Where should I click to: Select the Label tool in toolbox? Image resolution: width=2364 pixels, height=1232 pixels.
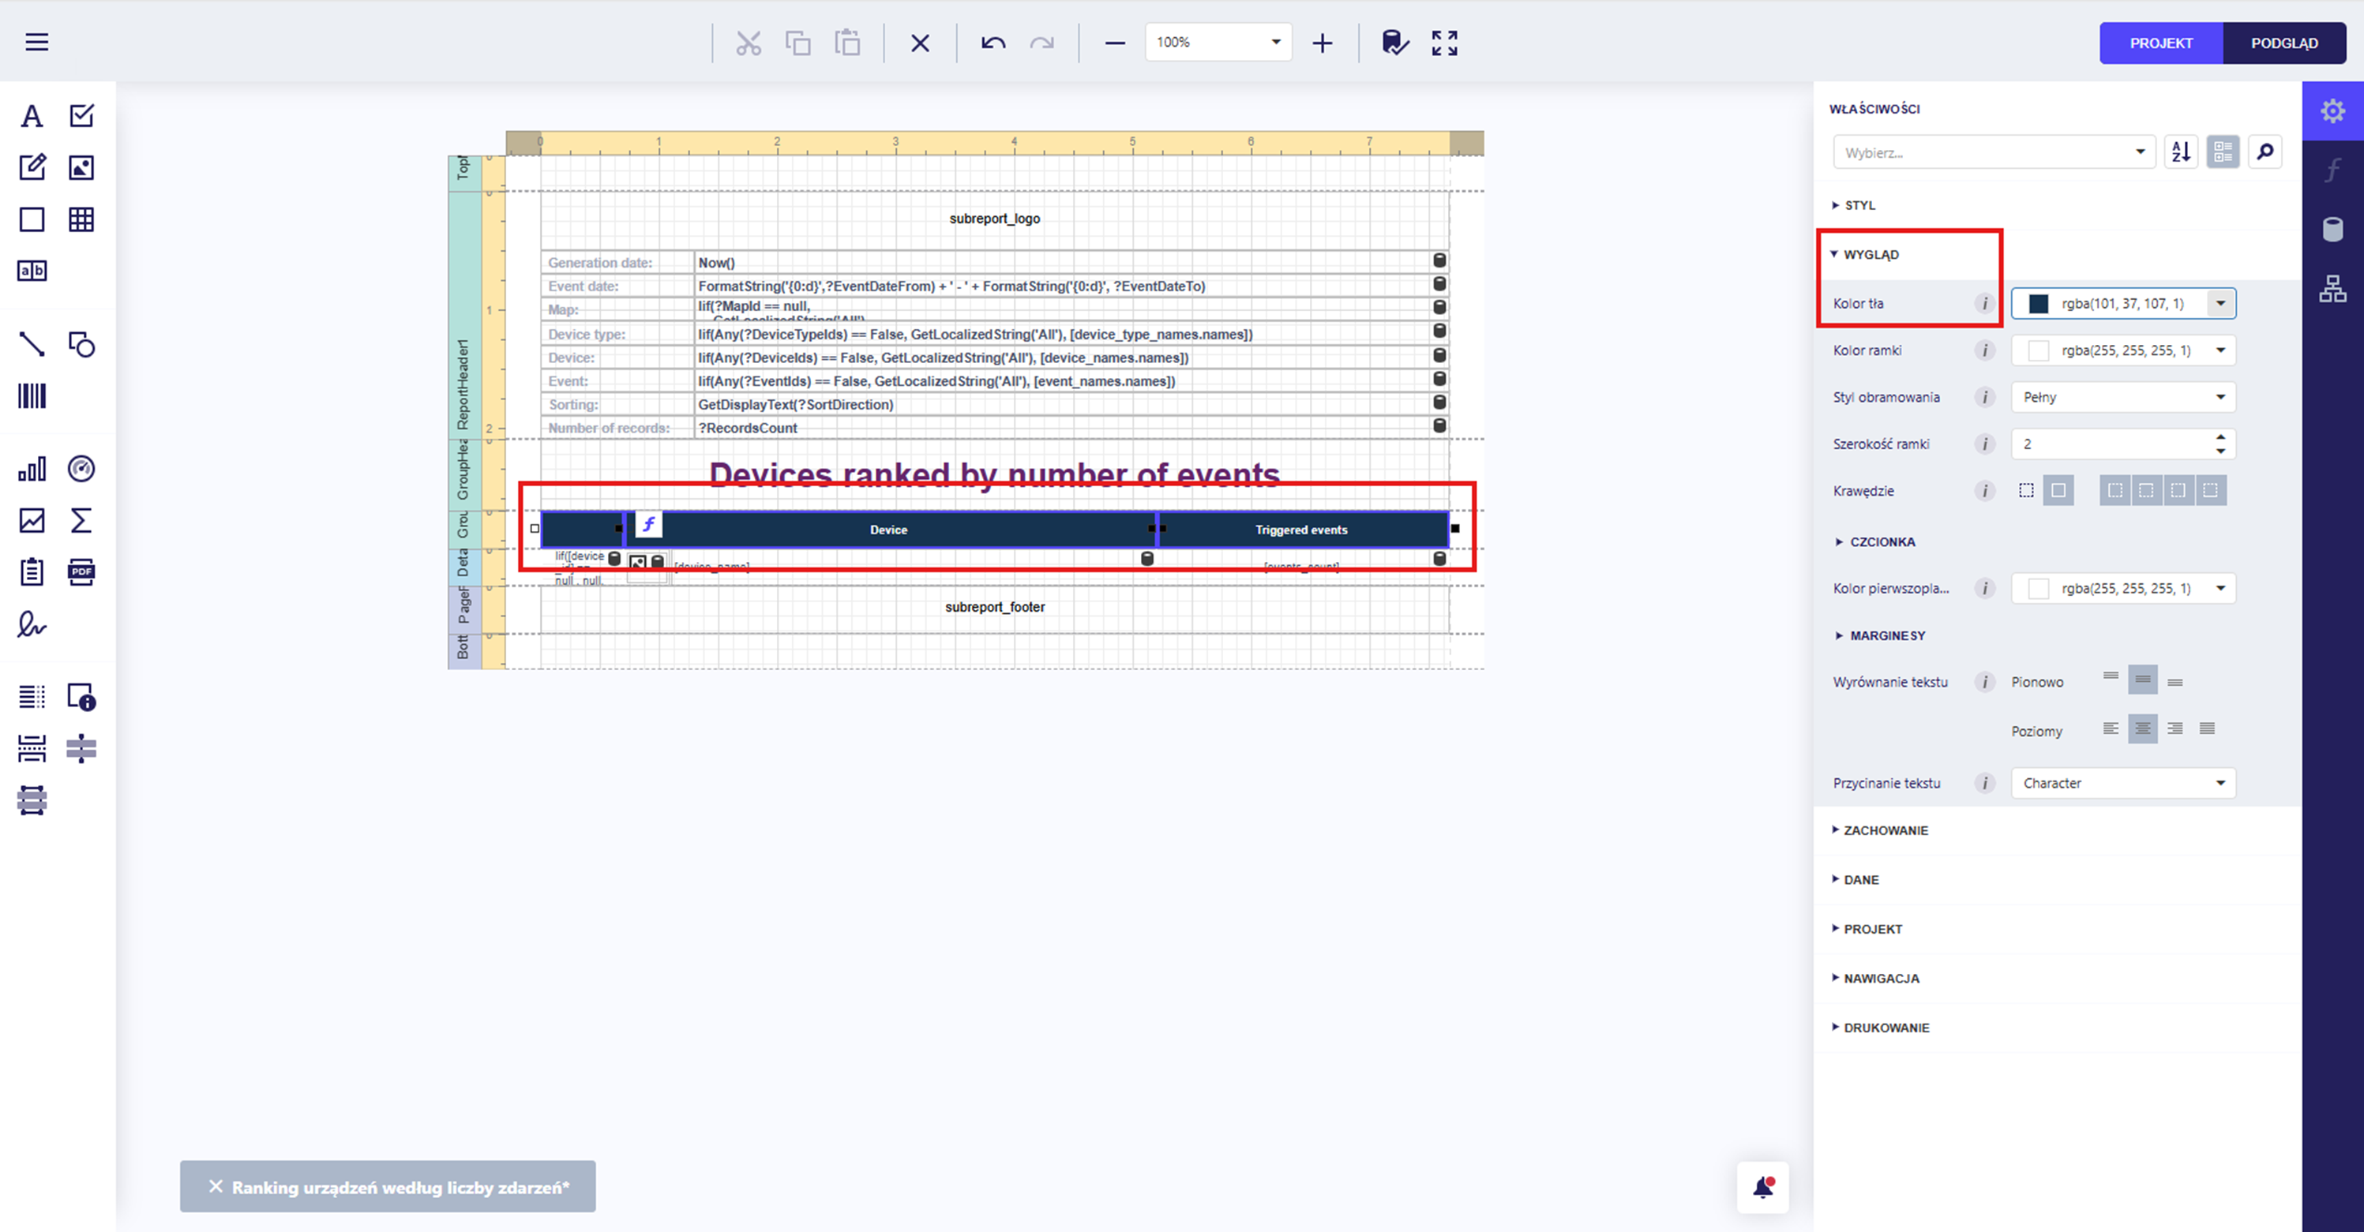(x=32, y=117)
